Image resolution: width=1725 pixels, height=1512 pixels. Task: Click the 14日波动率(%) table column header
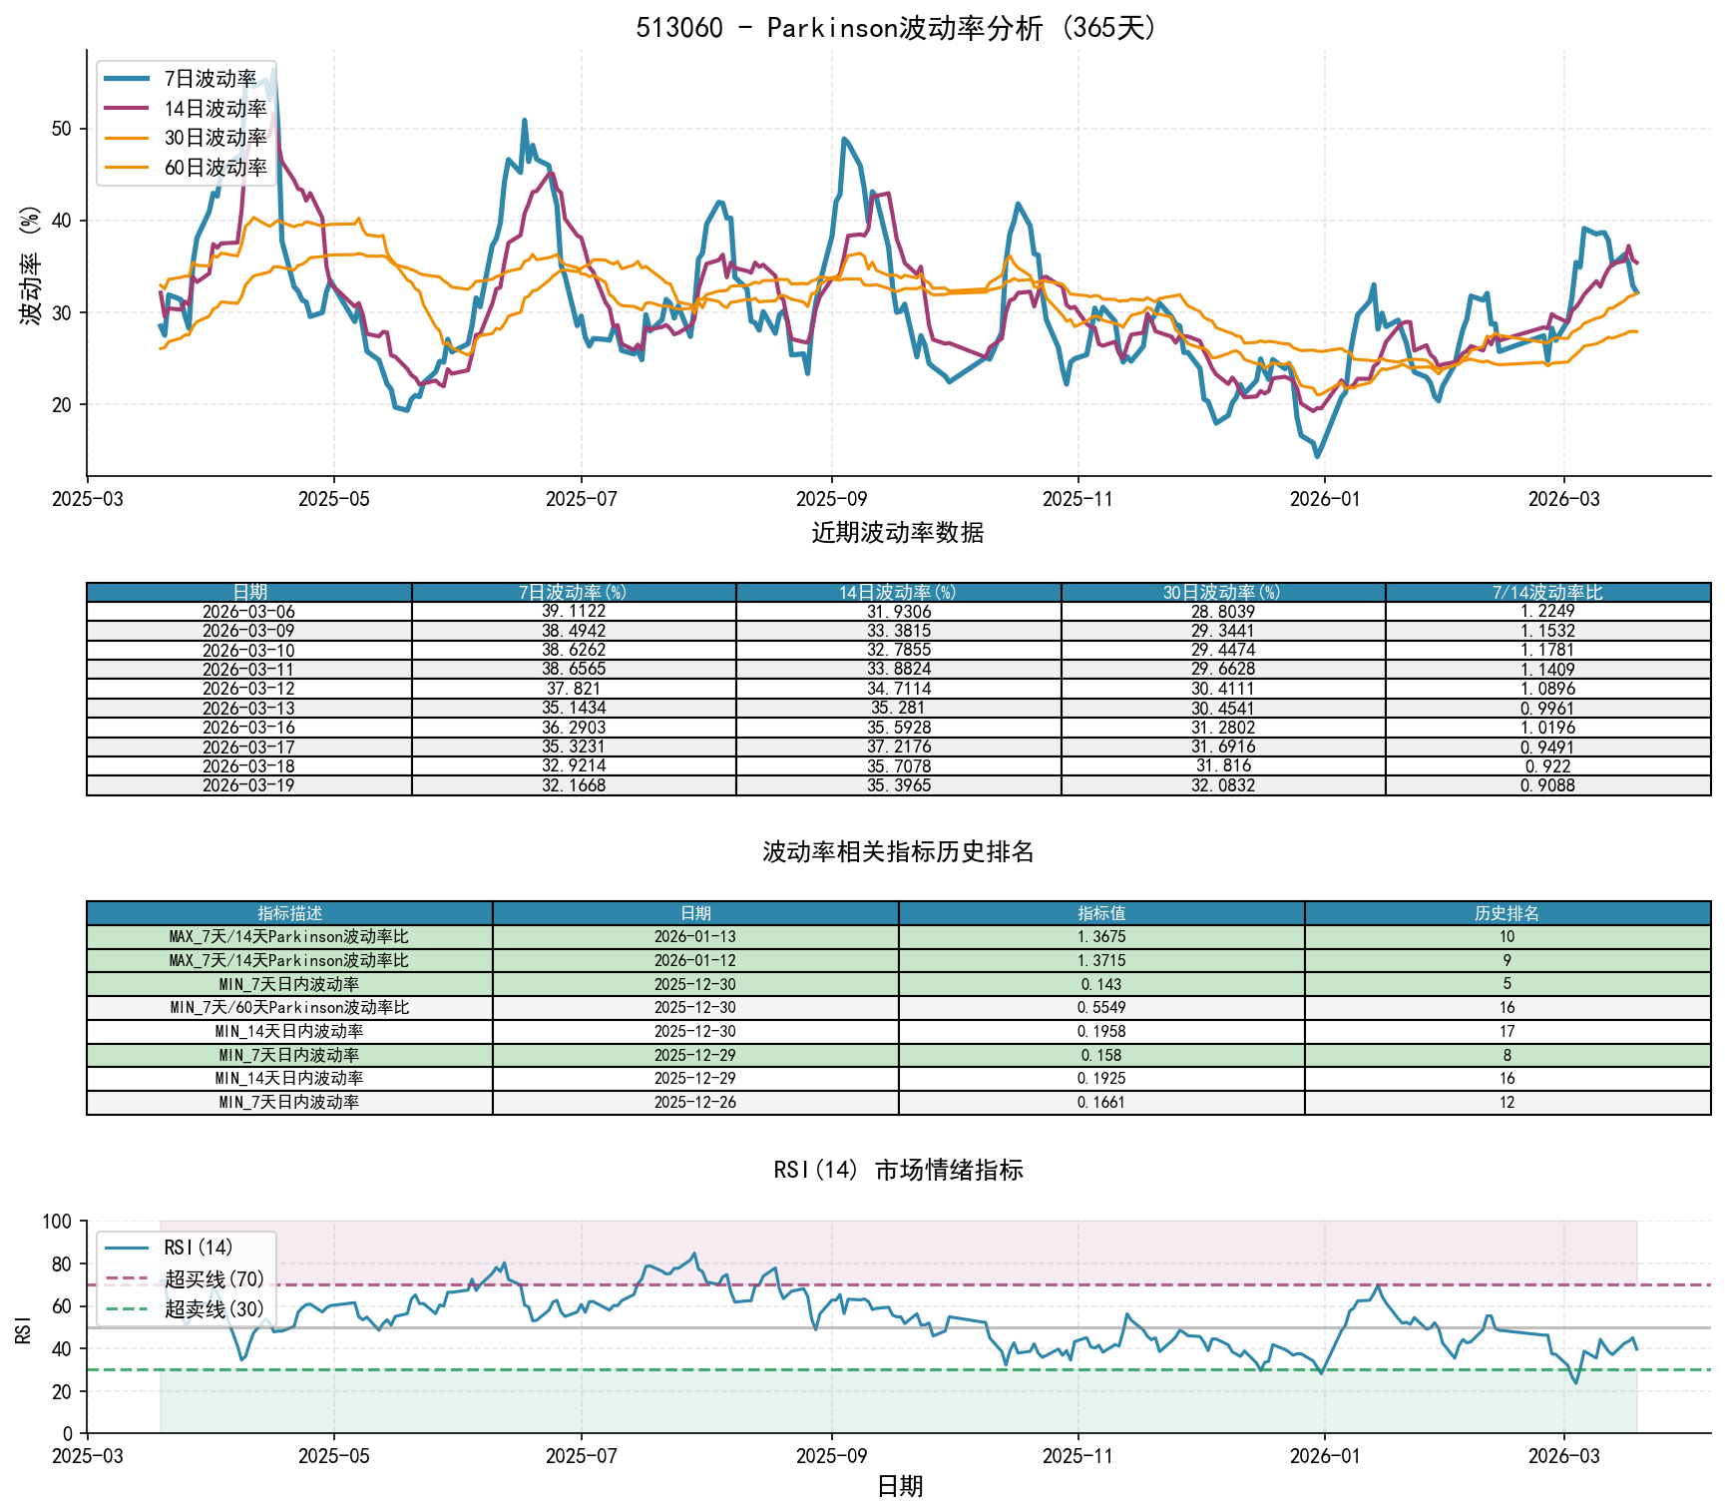coord(898,592)
